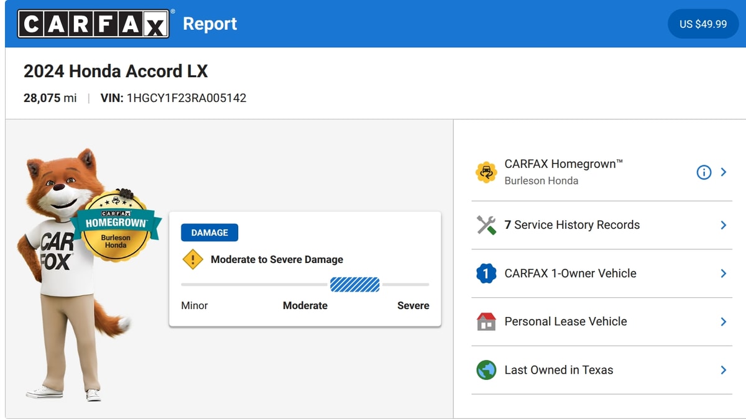
Task: Click the 2024 Honda Accord LX title
Action: 116,71
